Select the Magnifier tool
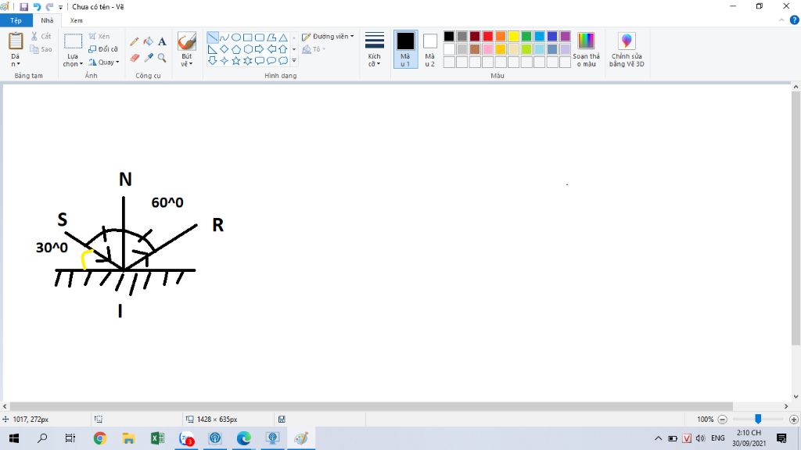Image resolution: width=801 pixels, height=450 pixels. (x=162, y=58)
